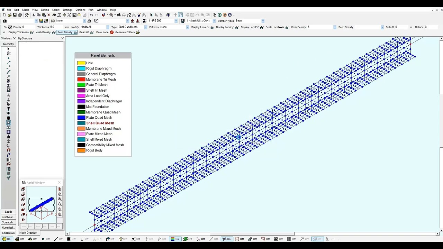
Task: Click the Ok checkmark icon
Action: [x=10, y=27]
